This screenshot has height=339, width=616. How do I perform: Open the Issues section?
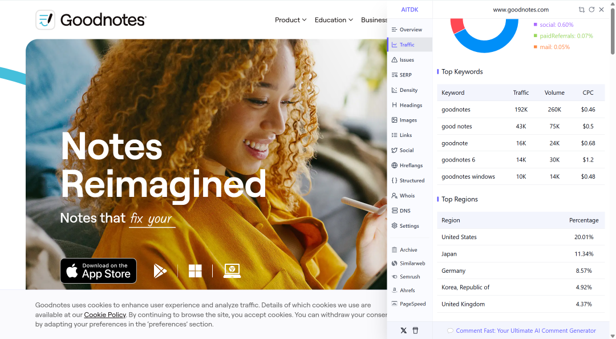point(410,60)
